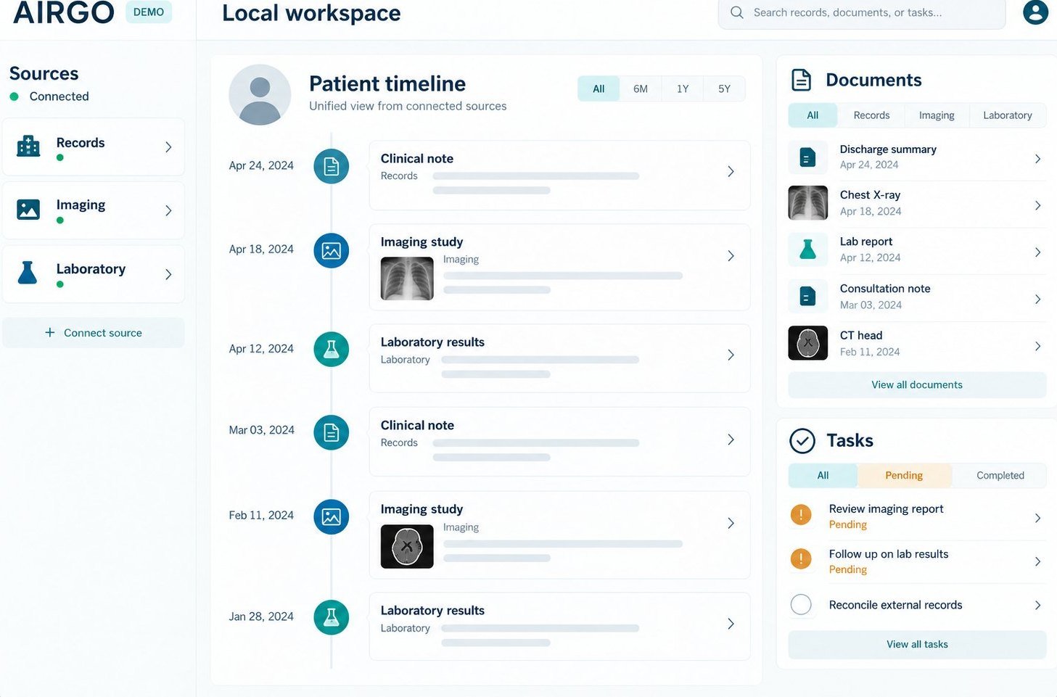Filter tasks by Completed tab
The width and height of the screenshot is (1057, 697).
click(1000, 476)
